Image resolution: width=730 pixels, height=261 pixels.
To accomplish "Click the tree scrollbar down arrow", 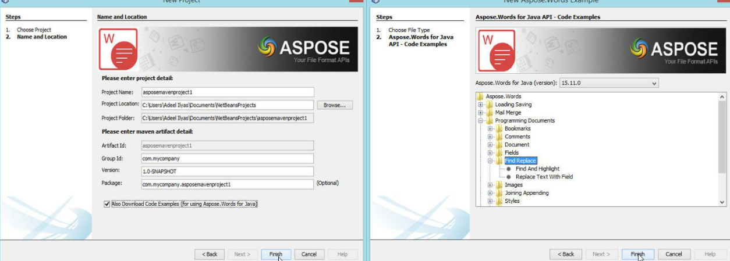I will click(x=722, y=202).
